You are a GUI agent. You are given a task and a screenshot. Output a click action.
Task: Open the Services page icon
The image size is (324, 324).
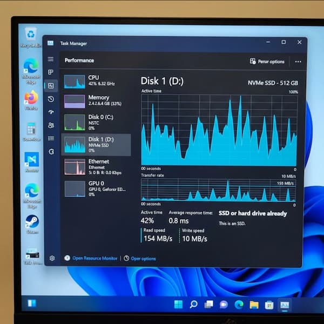point(51,152)
